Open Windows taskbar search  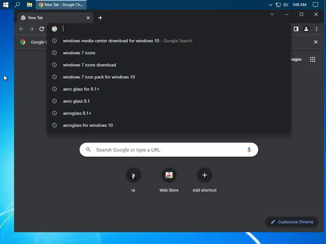(x=17, y=4)
